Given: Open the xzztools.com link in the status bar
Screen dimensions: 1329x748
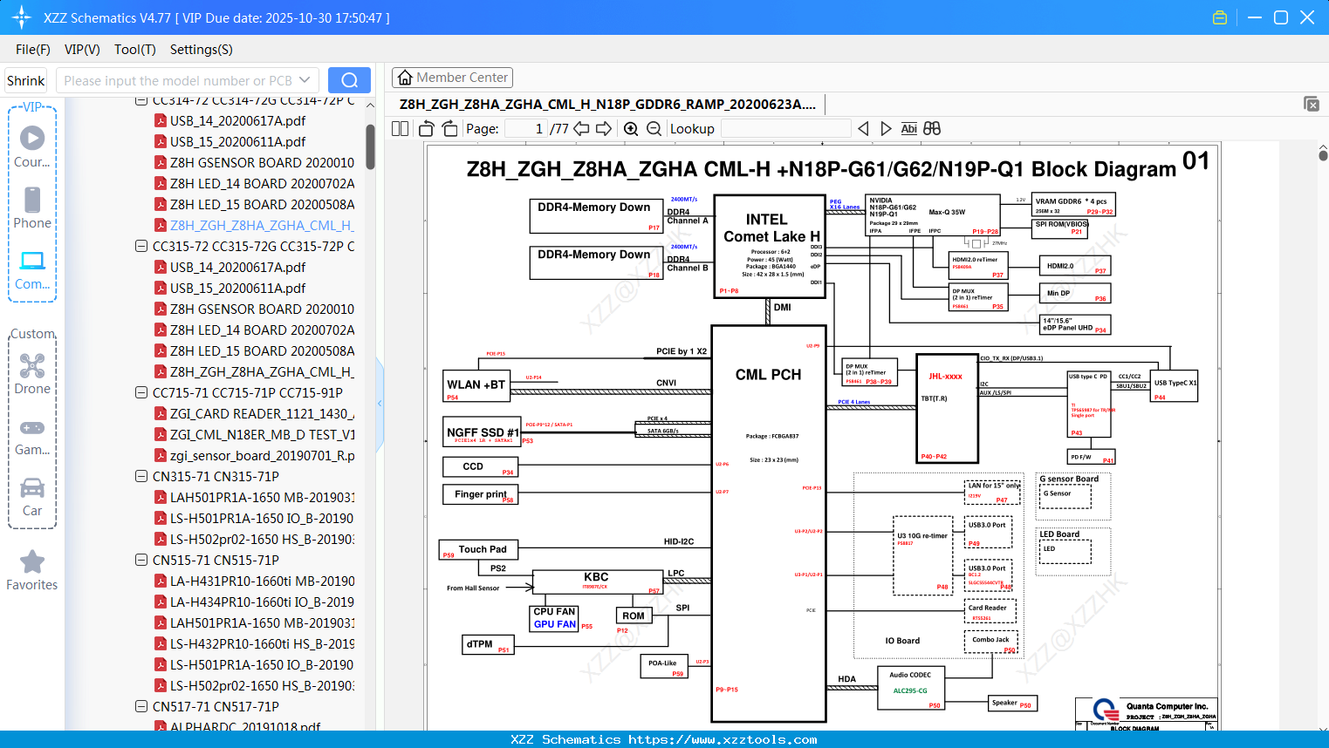Looking at the screenshot, I should point(723,739).
